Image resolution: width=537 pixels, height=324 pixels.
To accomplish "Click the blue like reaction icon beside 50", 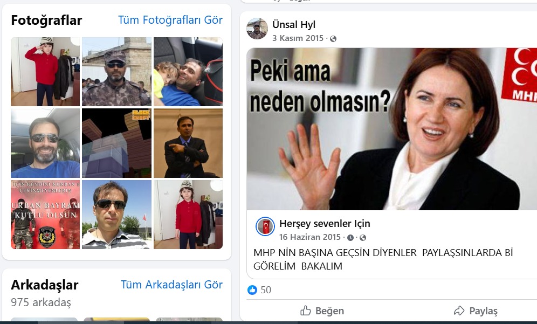I will point(252,290).
